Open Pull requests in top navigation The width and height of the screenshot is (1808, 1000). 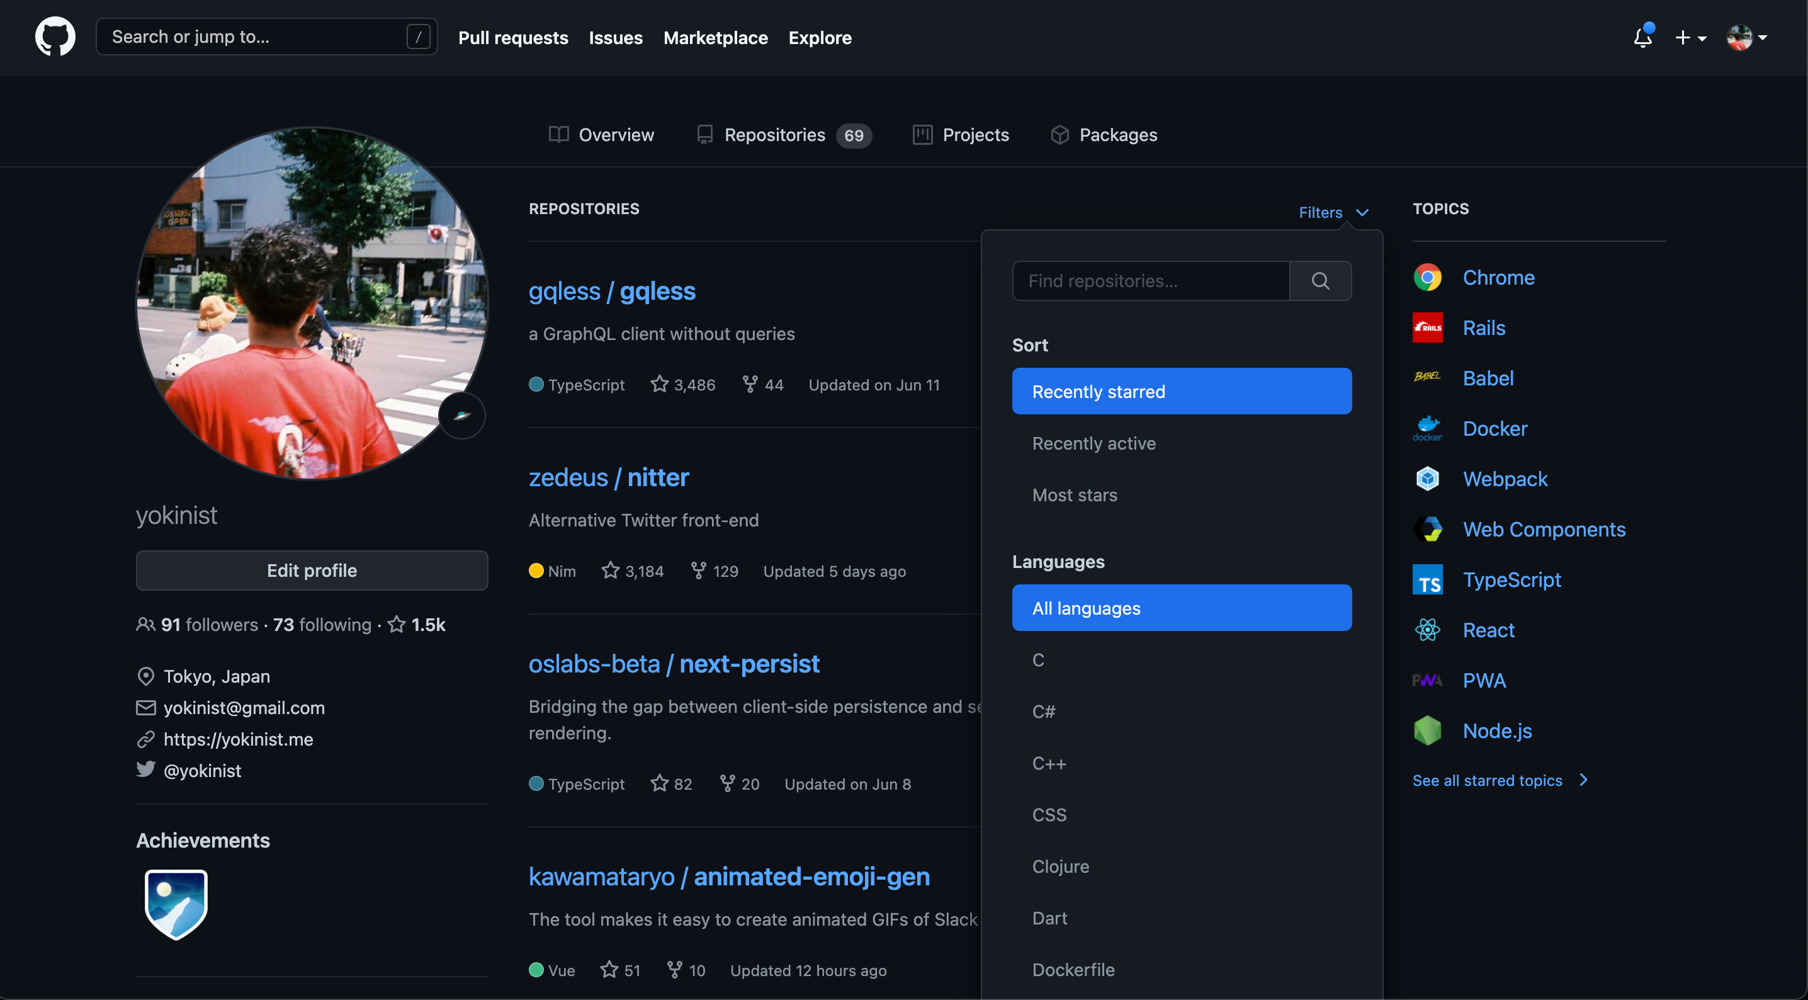click(x=513, y=37)
